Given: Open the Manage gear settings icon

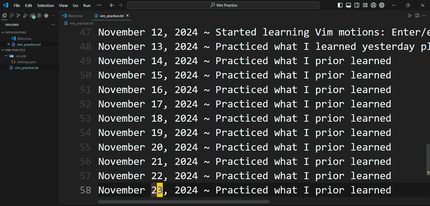Looking at the screenshot, I should (382, 5).
